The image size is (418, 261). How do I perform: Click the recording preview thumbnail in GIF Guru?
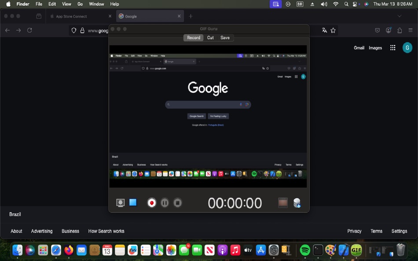coord(208,116)
